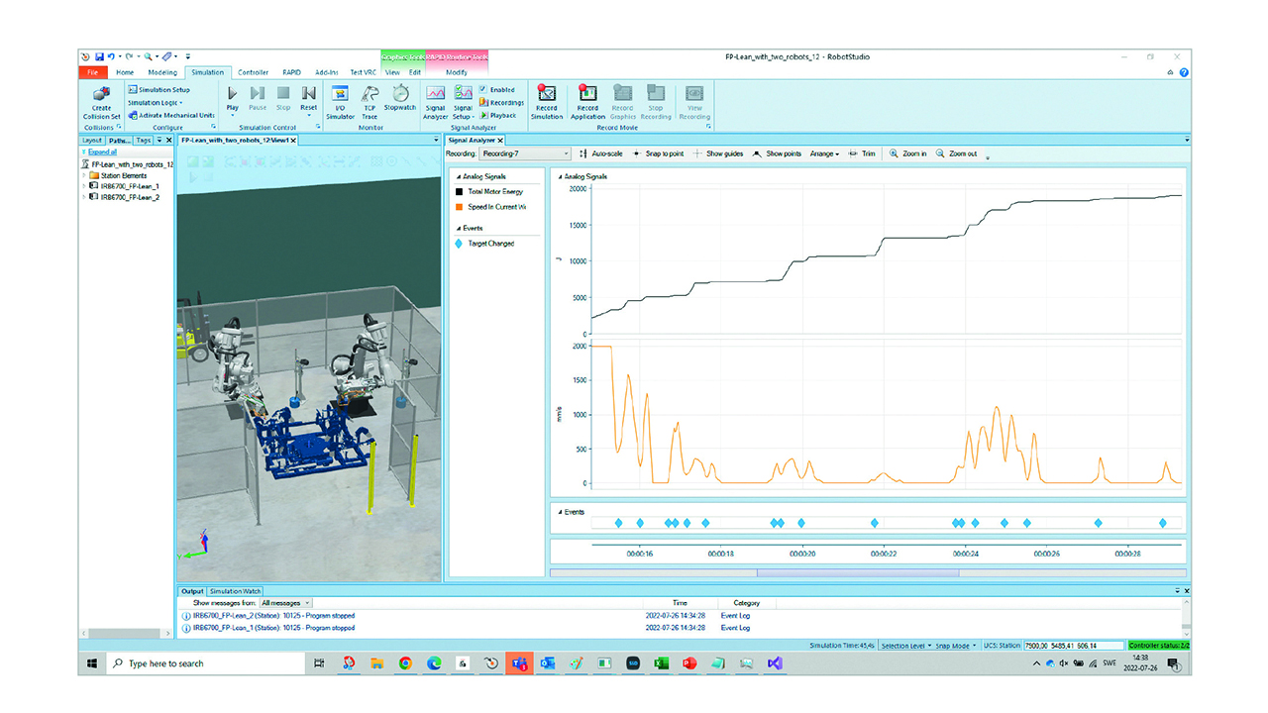Open the TCP Trace tool
Screen dimensions: 1268x713
pos(370,102)
